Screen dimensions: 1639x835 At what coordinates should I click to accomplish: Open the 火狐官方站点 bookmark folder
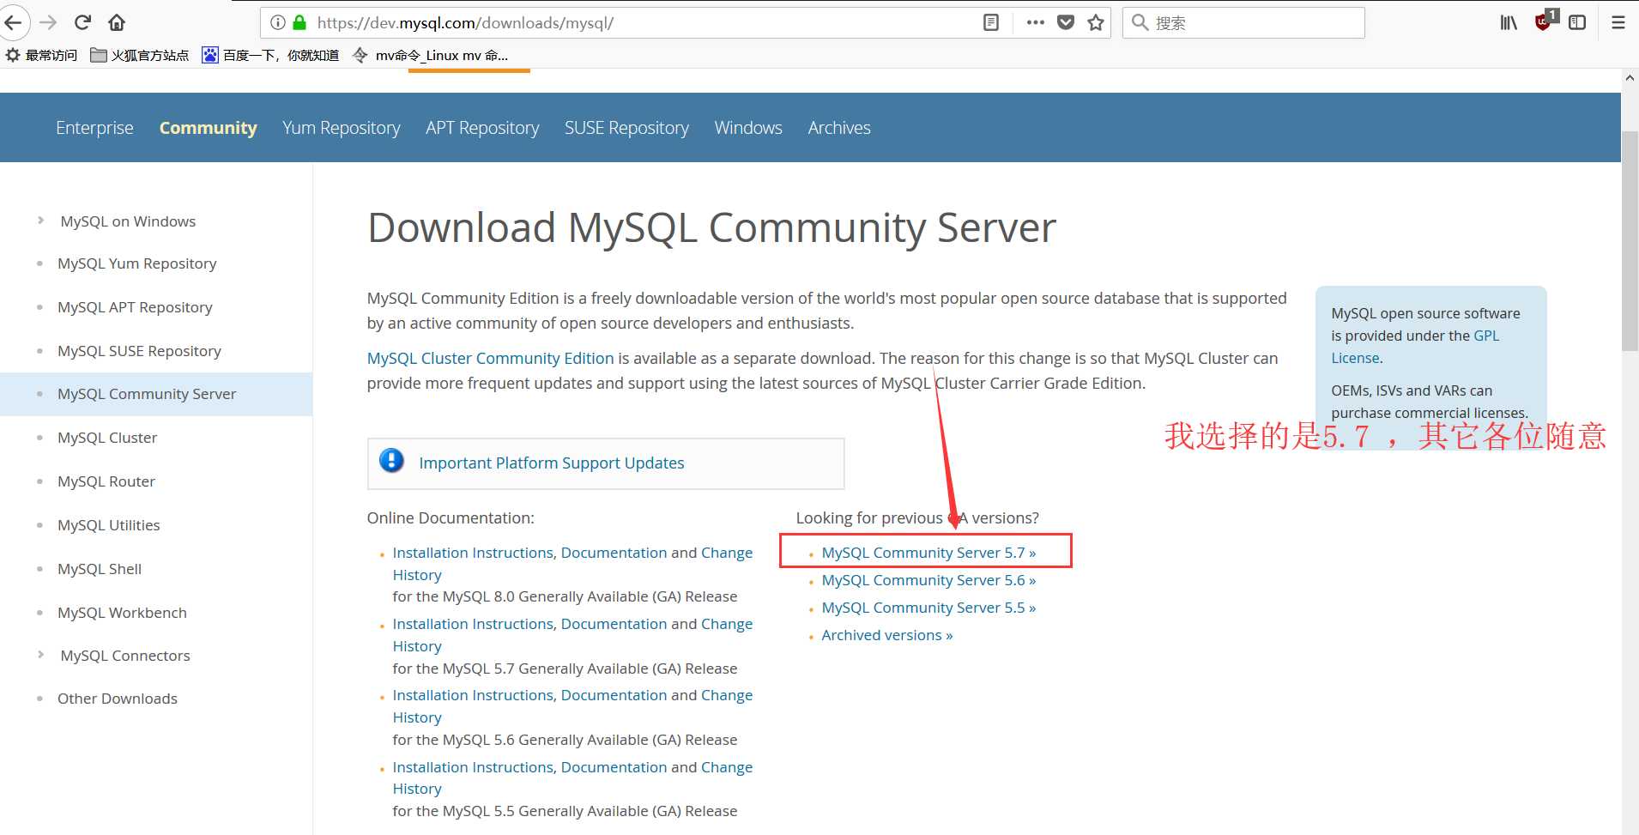coord(140,55)
